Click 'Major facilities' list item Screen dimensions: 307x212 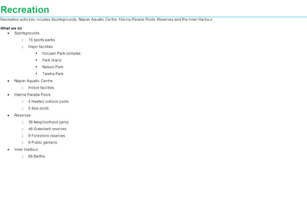[x=40, y=47]
